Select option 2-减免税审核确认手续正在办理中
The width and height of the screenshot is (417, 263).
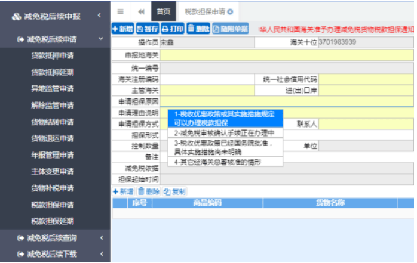[x=225, y=132]
